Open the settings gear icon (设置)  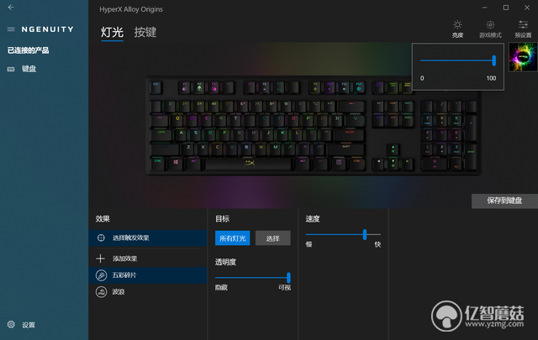pos(11,325)
